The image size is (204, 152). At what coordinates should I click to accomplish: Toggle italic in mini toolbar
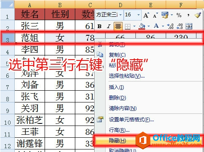coord(109,26)
